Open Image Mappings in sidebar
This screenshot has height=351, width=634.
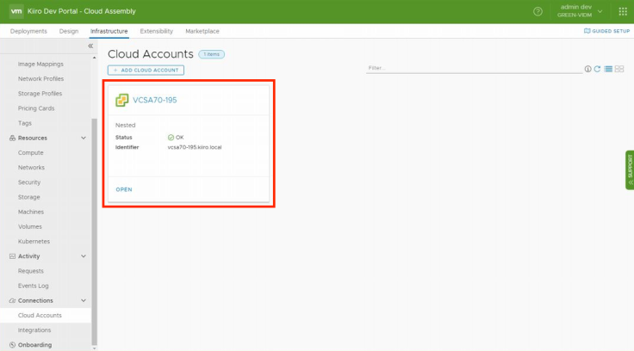40,65
